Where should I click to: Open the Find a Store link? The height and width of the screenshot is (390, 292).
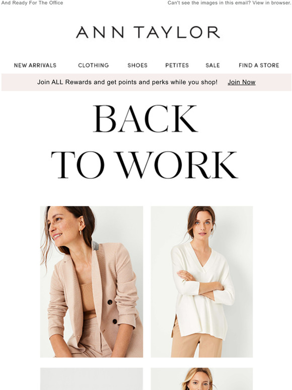coord(259,66)
